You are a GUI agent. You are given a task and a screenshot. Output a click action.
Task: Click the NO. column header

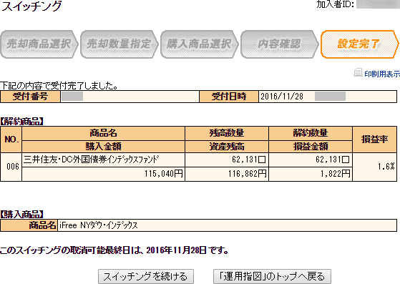11,139
